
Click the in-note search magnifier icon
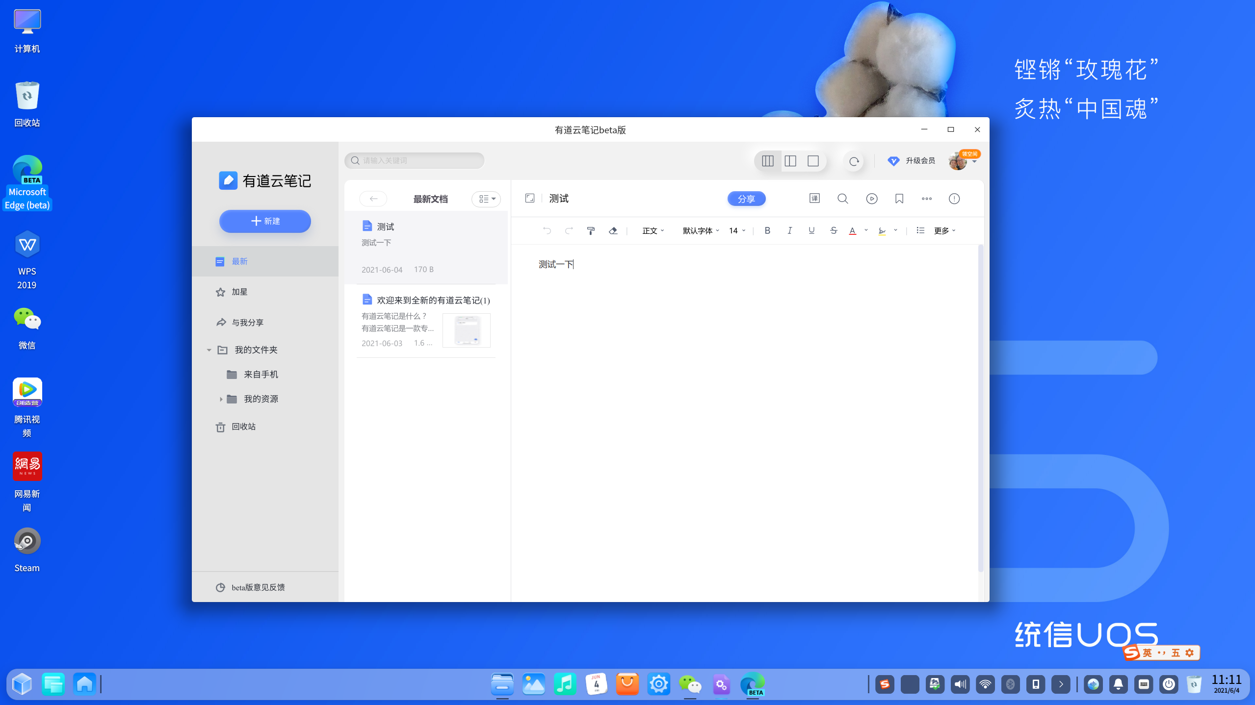(x=842, y=199)
